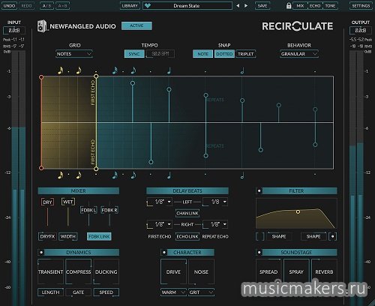This screenshot has width=375, height=306.
Task: Click the UNDO button
Action: tap(10, 5)
